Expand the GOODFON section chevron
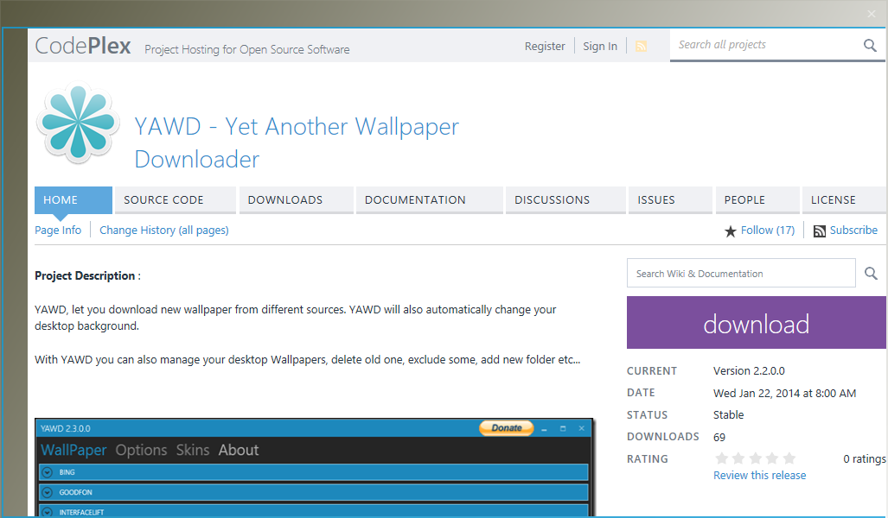Viewport: 888px width, 518px height. [x=48, y=493]
